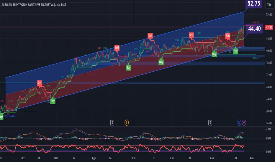Click the Sell signal label between Eyl and 18

(x=150, y=36)
